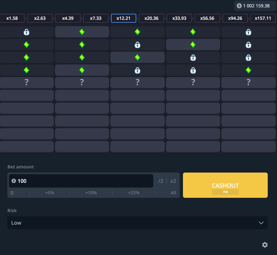Pick the question mark tile in last column
Image resolution: width=277 pixels, height=255 pixels.
click(x=248, y=83)
